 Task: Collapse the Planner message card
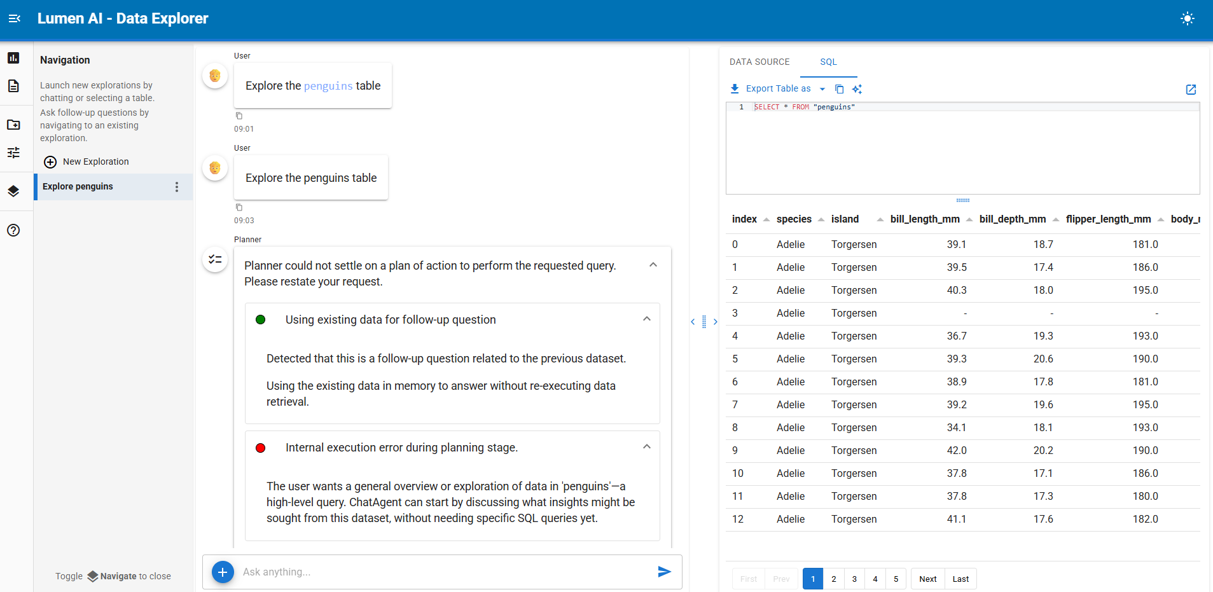coord(653,265)
